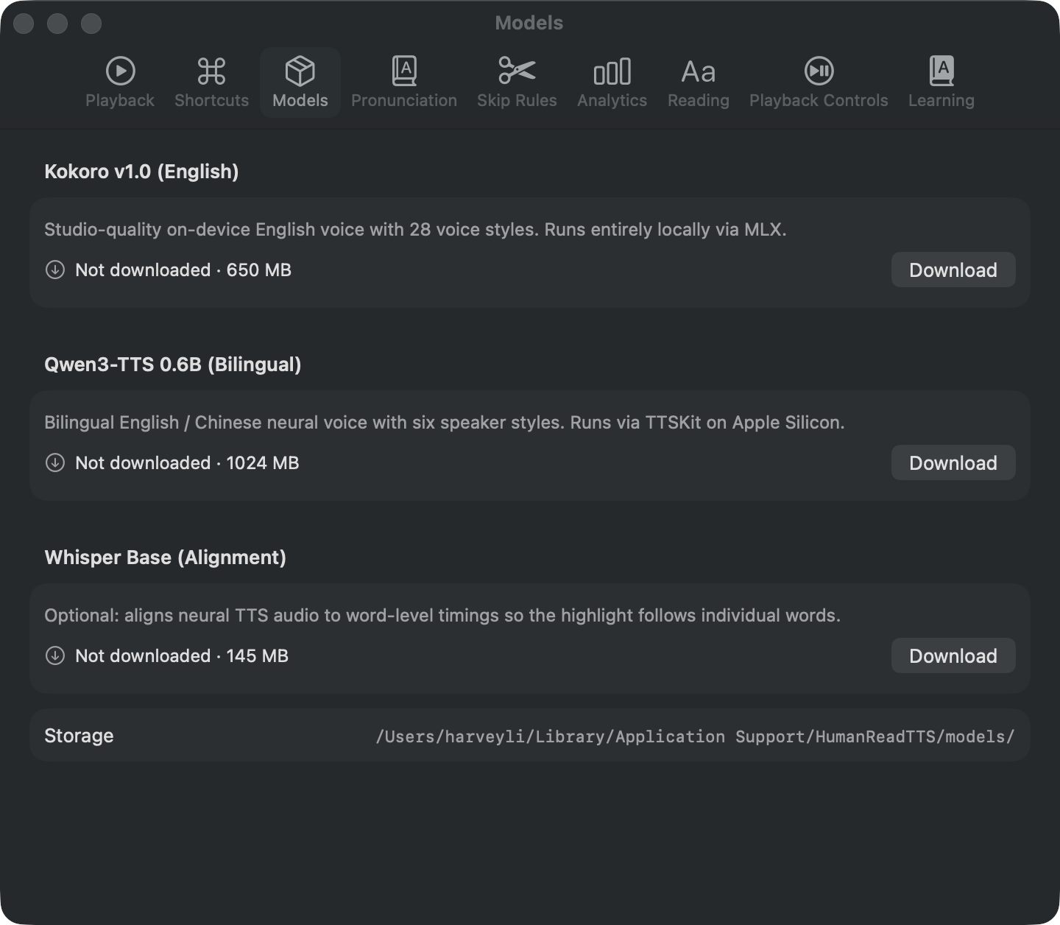This screenshot has height=925, width=1060.
Task: Click the models storage path text
Action: click(695, 736)
